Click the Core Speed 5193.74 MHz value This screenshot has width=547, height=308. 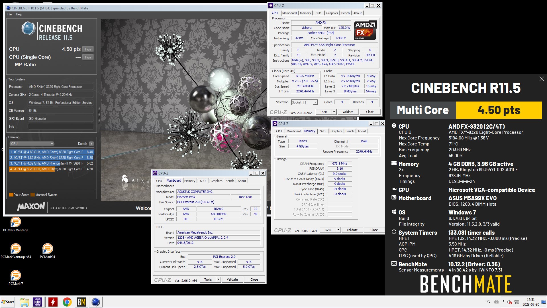(305, 76)
